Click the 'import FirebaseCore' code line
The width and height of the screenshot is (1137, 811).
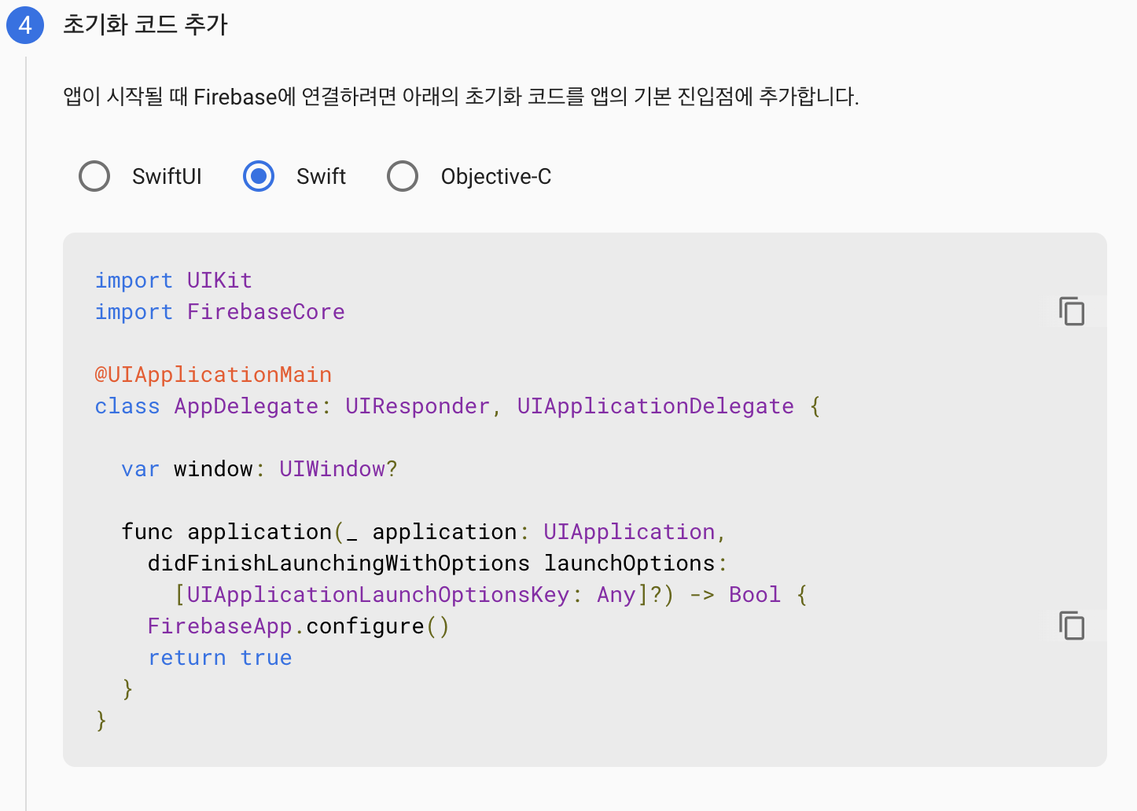coord(219,312)
